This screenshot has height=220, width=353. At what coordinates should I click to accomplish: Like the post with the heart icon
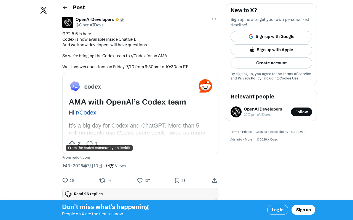point(140,180)
